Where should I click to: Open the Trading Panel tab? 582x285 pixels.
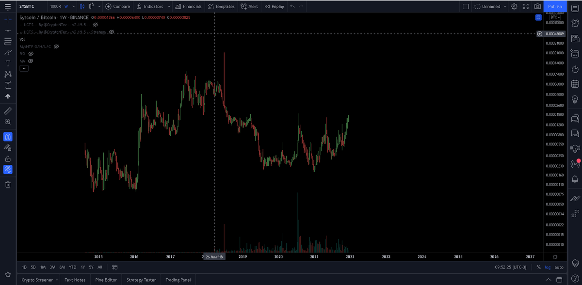[x=178, y=280]
